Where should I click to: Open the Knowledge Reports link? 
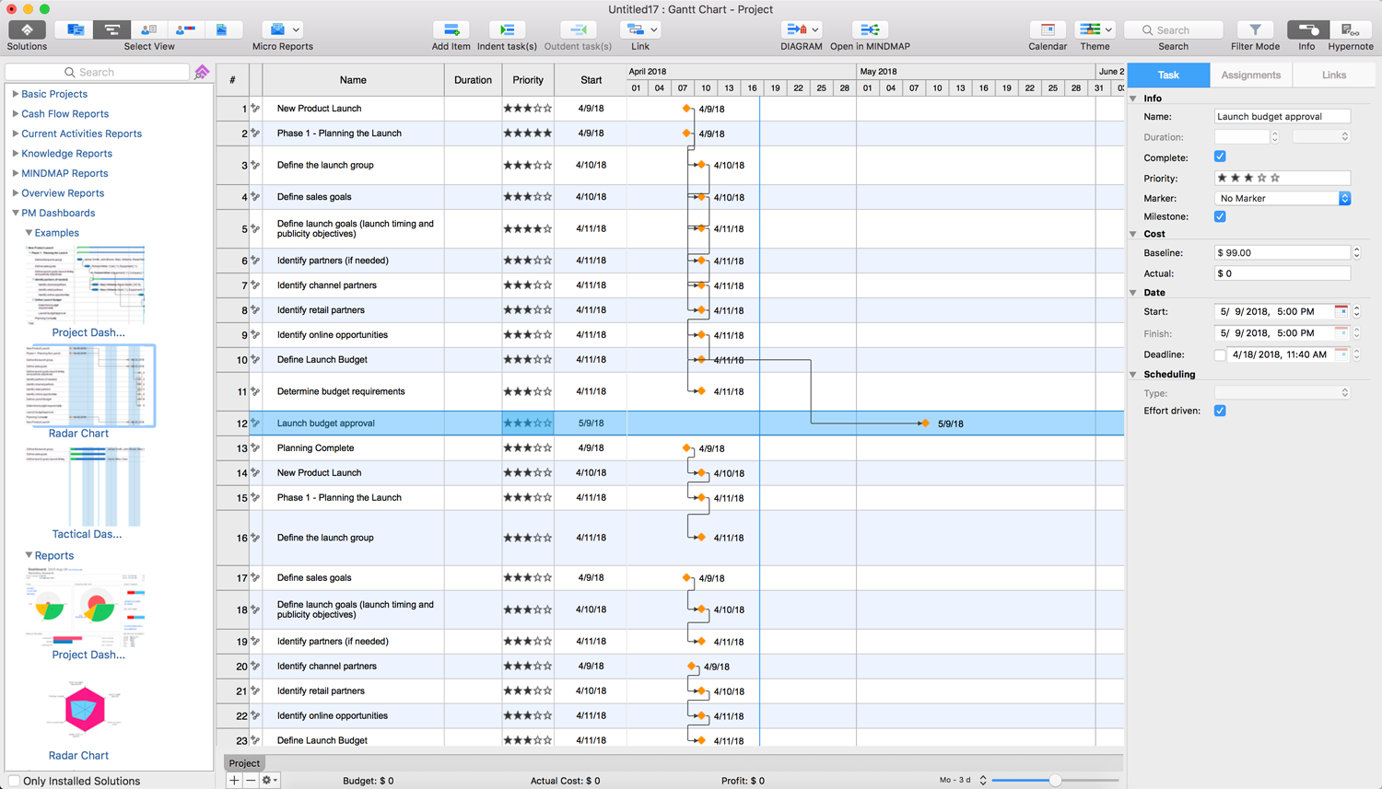coord(66,154)
